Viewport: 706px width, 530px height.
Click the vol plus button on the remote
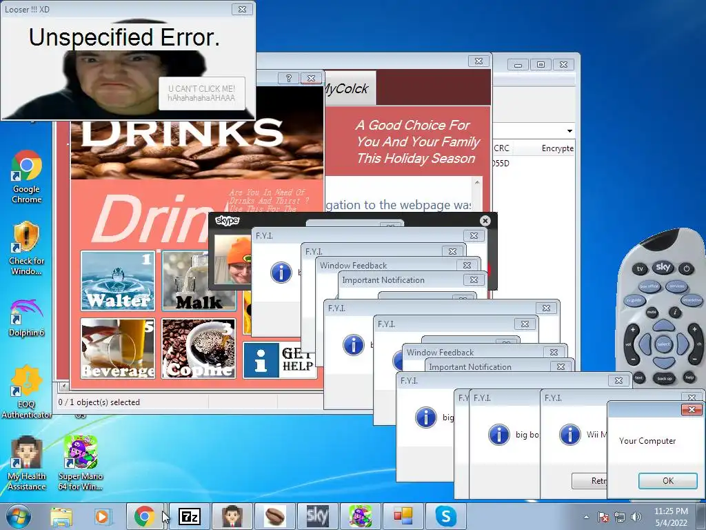(x=632, y=329)
